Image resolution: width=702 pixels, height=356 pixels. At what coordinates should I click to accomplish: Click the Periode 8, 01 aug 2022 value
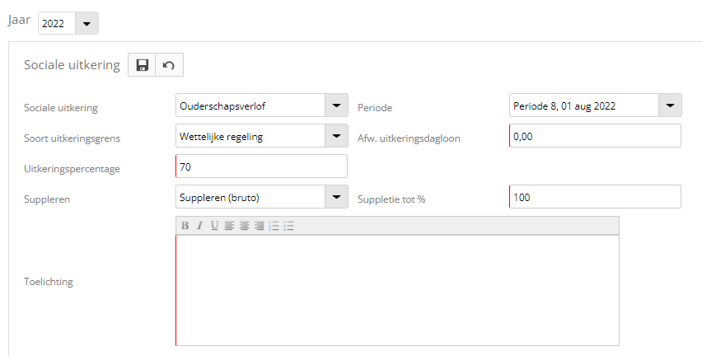564,106
